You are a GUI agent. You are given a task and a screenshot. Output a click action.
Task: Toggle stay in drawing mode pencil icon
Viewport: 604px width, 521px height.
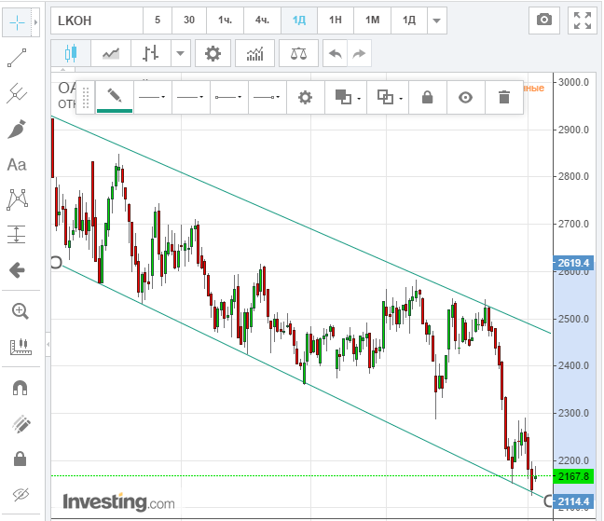pos(21,424)
